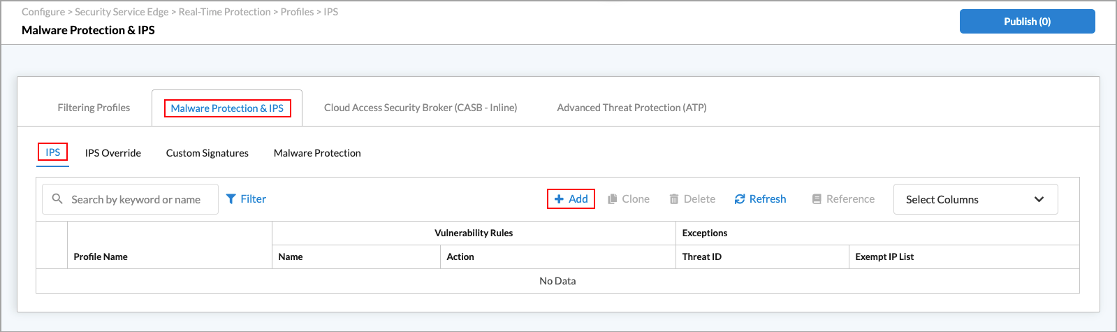Open the Malware Protection & IPS tab

[x=227, y=108]
